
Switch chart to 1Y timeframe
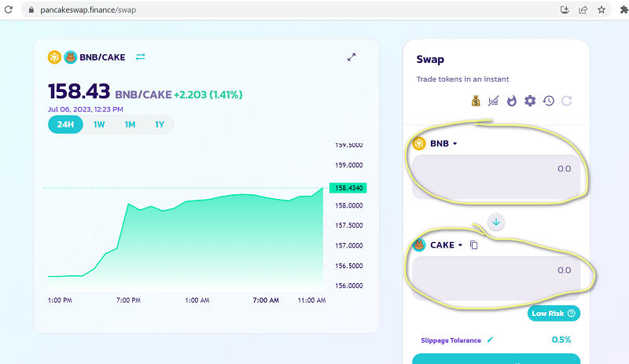(x=160, y=124)
